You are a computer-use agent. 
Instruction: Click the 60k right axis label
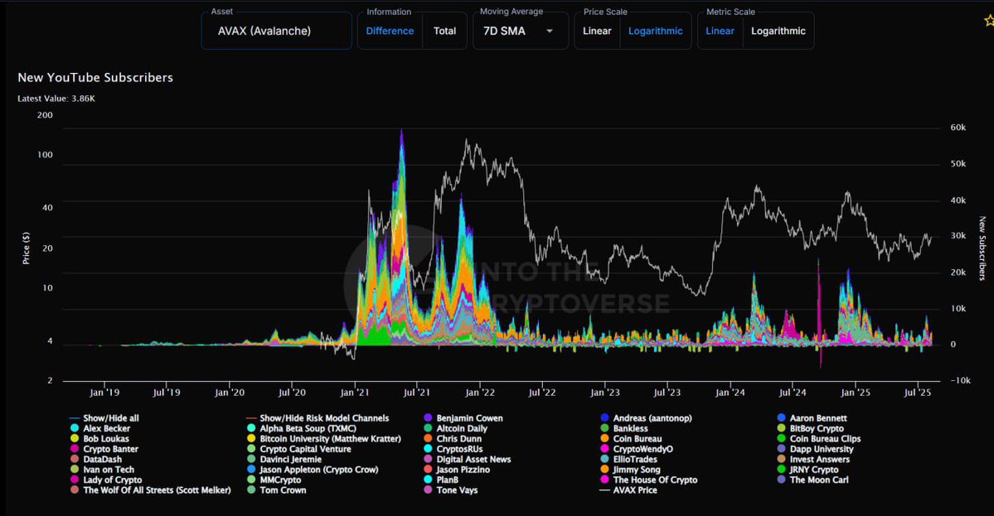click(958, 128)
